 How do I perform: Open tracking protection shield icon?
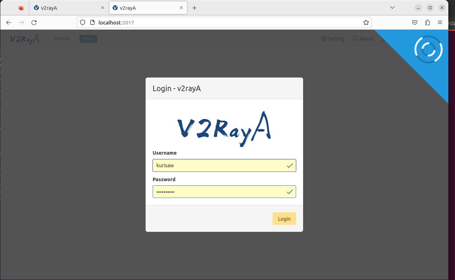point(83,22)
